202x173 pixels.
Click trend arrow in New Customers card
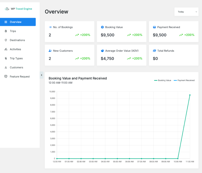[x=77, y=59]
